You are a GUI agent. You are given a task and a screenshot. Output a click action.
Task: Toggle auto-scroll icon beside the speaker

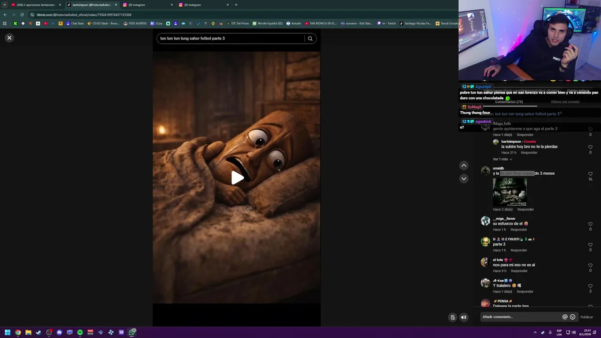pyautogui.click(x=453, y=317)
